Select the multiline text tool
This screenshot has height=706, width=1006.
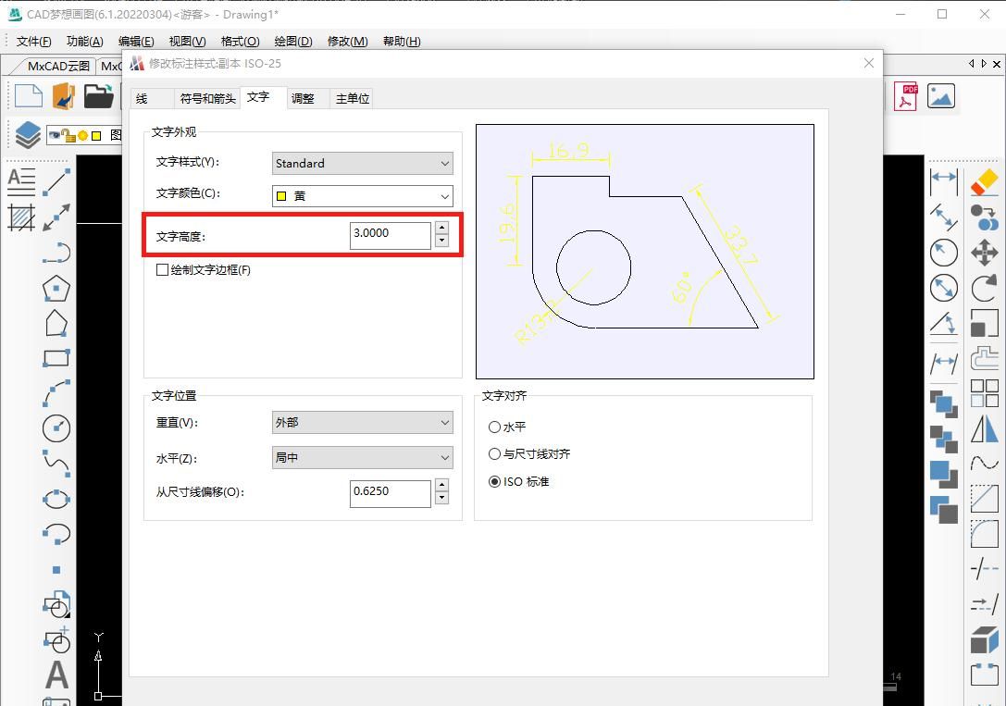point(21,181)
